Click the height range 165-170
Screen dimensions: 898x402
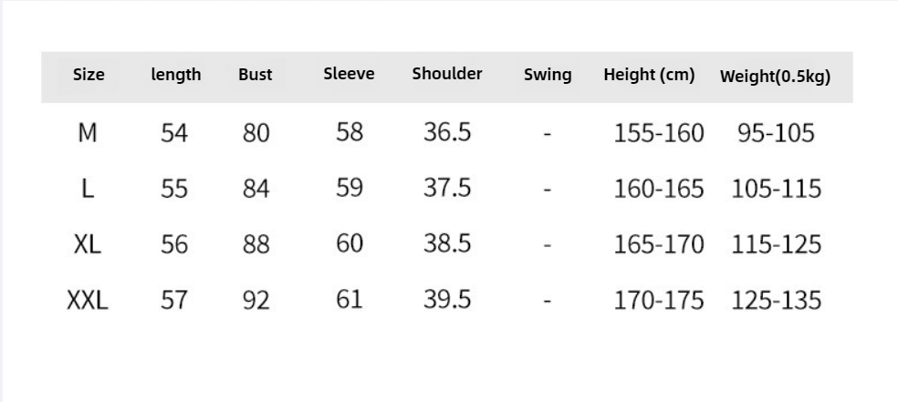click(659, 244)
